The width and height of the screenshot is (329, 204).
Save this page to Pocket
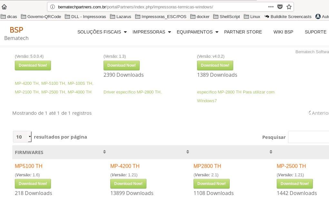(x=280, y=7)
